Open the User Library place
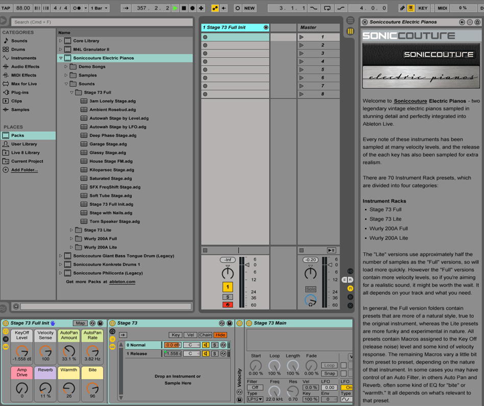 point(24,144)
